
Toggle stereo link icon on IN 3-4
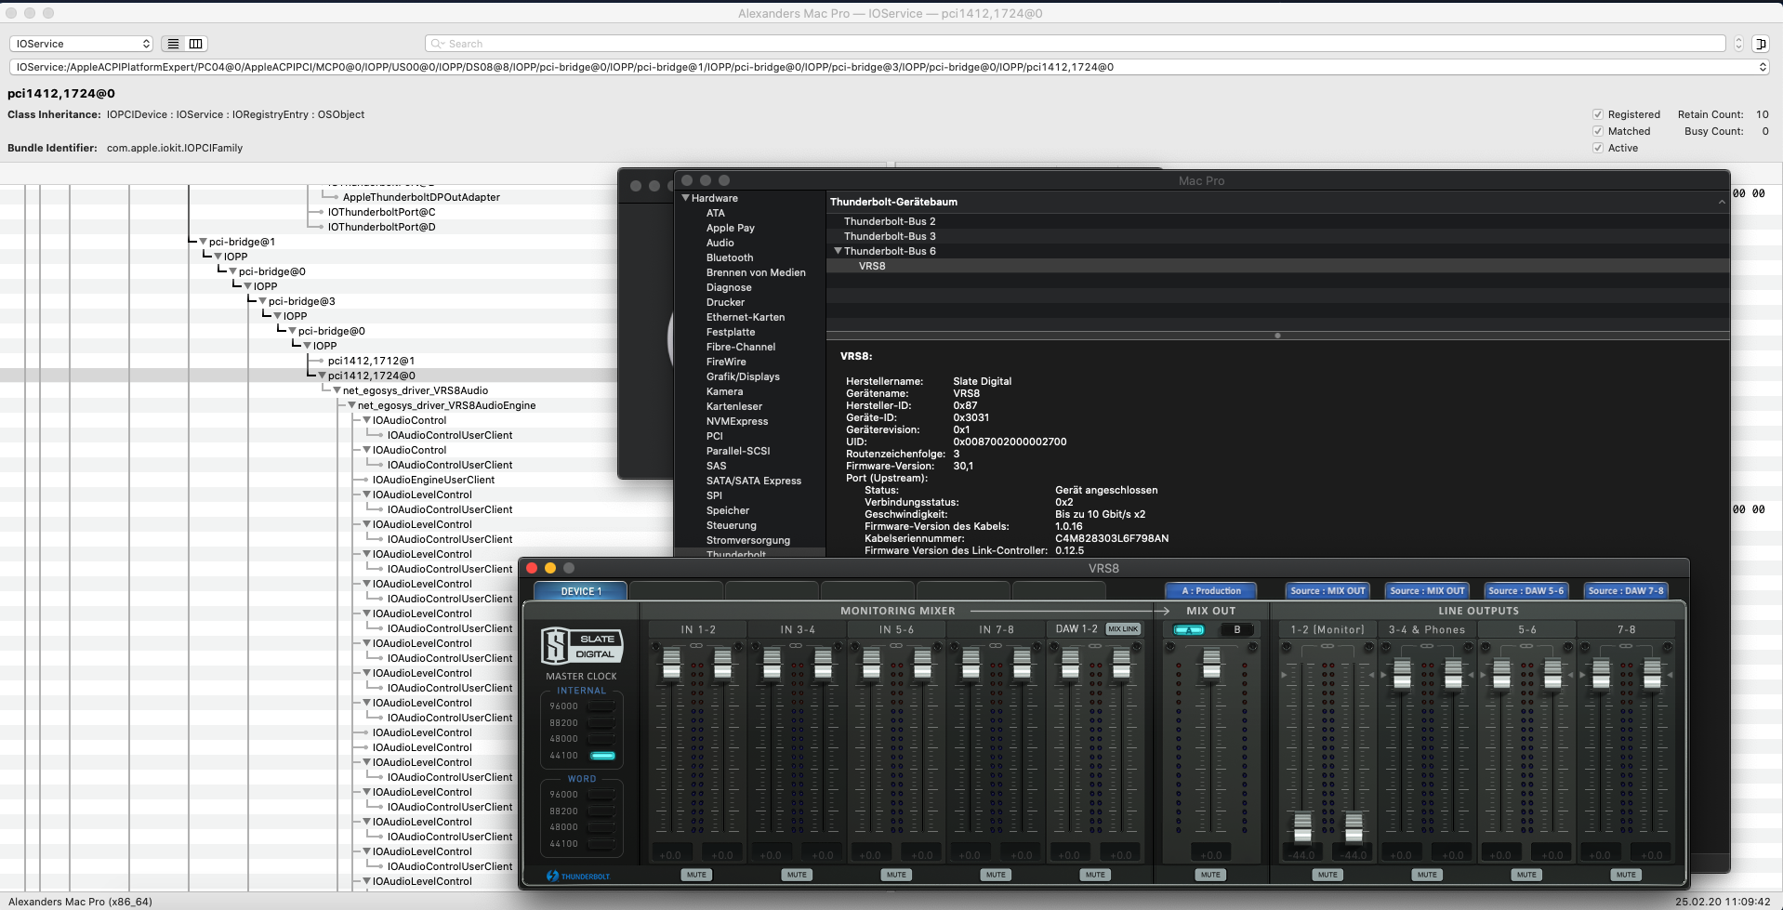pos(797,646)
